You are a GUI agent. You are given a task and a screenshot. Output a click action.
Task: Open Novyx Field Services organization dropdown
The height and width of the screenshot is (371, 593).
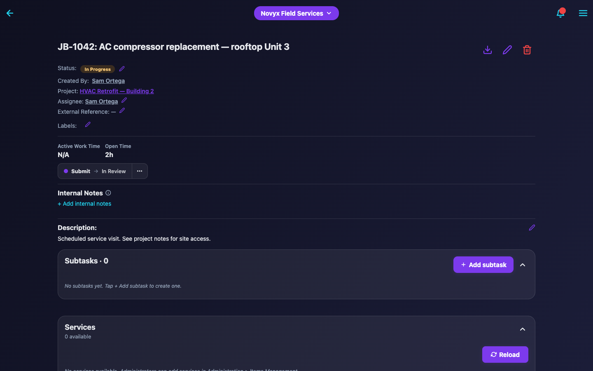[x=296, y=13]
